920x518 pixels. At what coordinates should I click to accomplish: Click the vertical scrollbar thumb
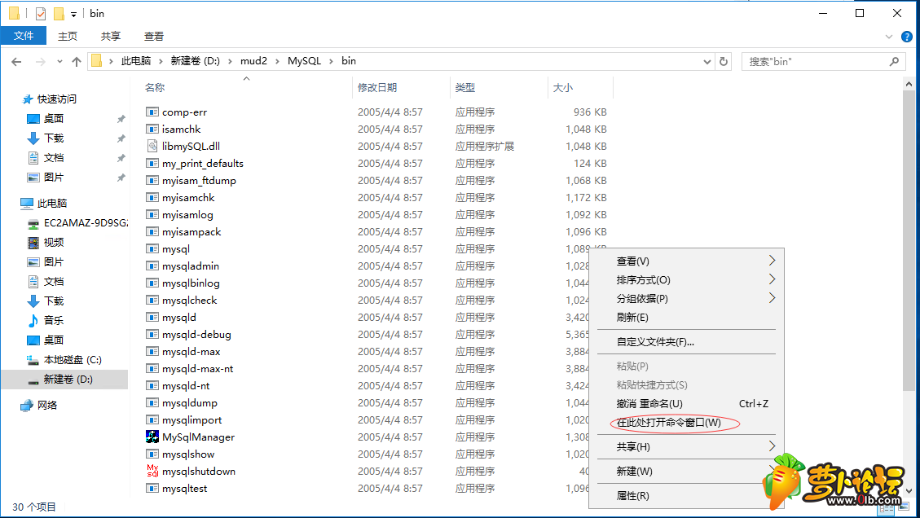point(909,240)
